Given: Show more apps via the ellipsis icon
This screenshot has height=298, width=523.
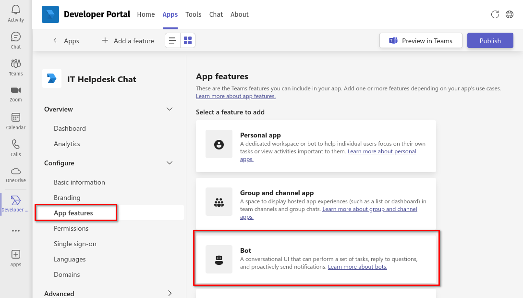Looking at the screenshot, I should pos(16,231).
